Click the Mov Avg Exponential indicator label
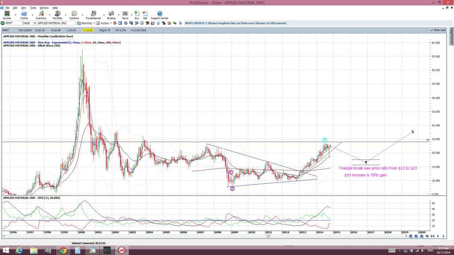The width and height of the screenshot is (454, 255). coord(62,42)
